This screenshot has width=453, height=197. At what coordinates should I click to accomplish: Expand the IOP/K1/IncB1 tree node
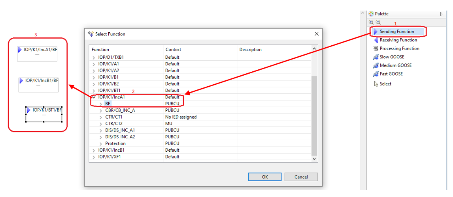click(94, 150)
